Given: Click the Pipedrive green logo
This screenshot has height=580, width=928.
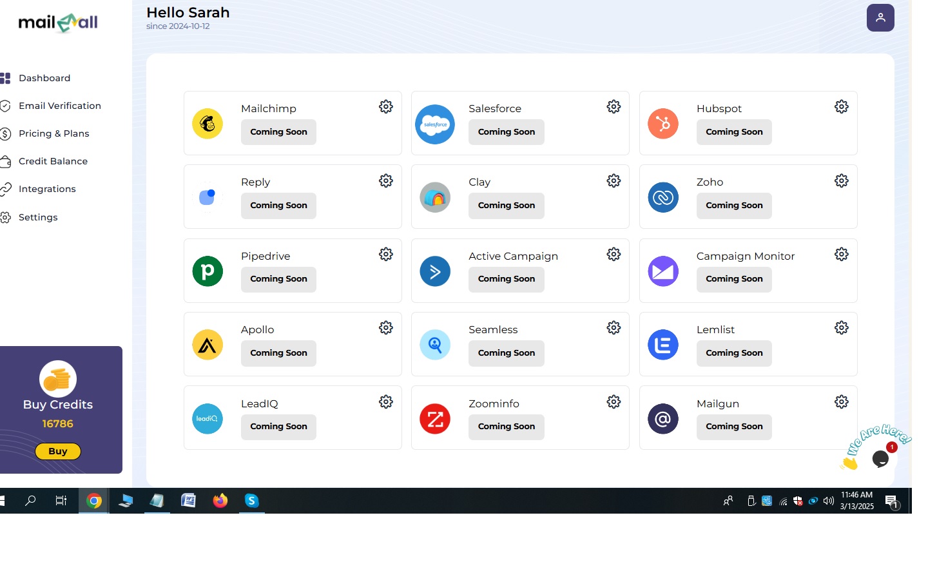Looking at the screenshot, I should pos(208,271).
